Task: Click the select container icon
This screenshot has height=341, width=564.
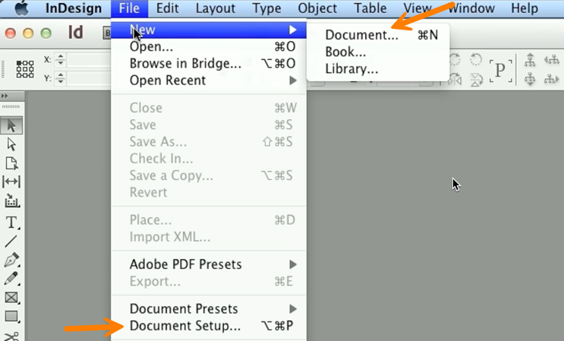Action: (530, 60)
